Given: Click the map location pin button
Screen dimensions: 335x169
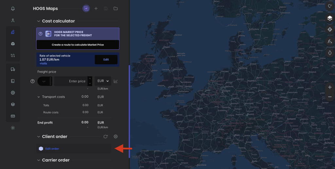Looking at the screenshot, I should [x=330, y=7].
